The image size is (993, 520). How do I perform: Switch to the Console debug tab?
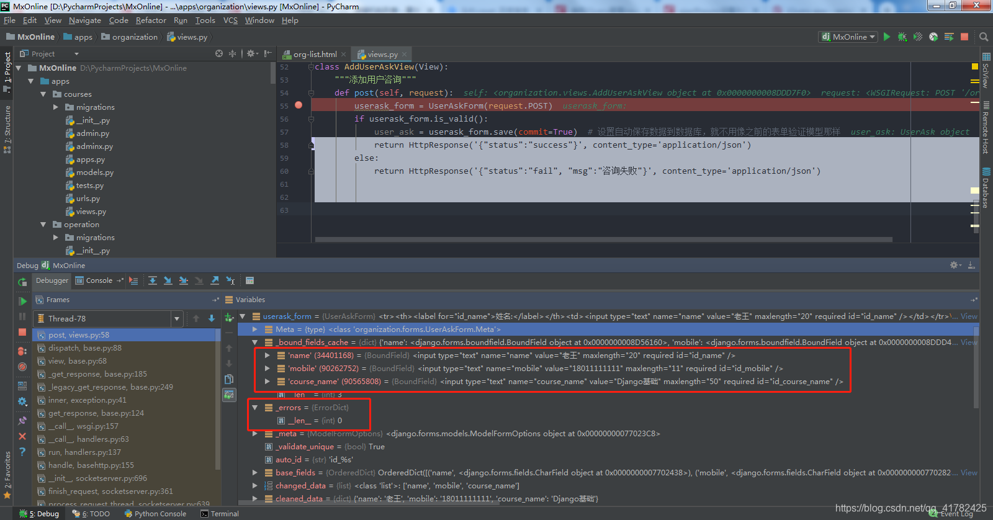pyautogui.click(x=94, y=280)
